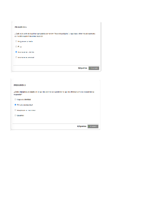Click the Guardado button in Pregunta 5

click(93, 126)
